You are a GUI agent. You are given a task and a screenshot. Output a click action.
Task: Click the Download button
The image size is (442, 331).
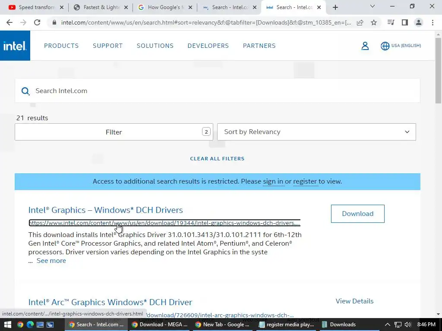click(358, 214)
